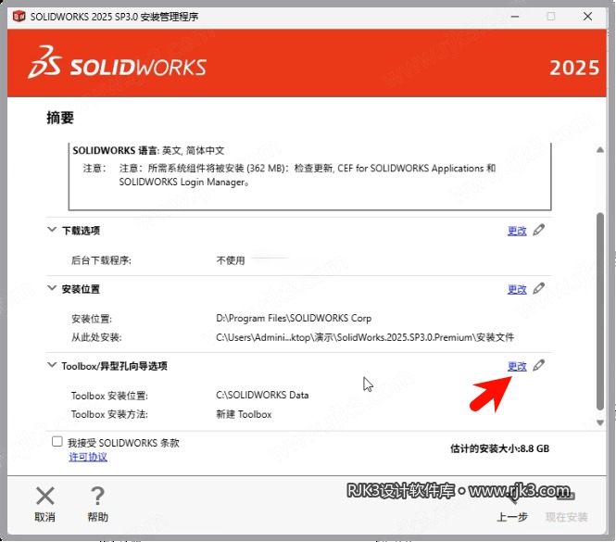Click the 不使用 background downloader value
Viewport: 616px width, 542px height.
point(231,260)
